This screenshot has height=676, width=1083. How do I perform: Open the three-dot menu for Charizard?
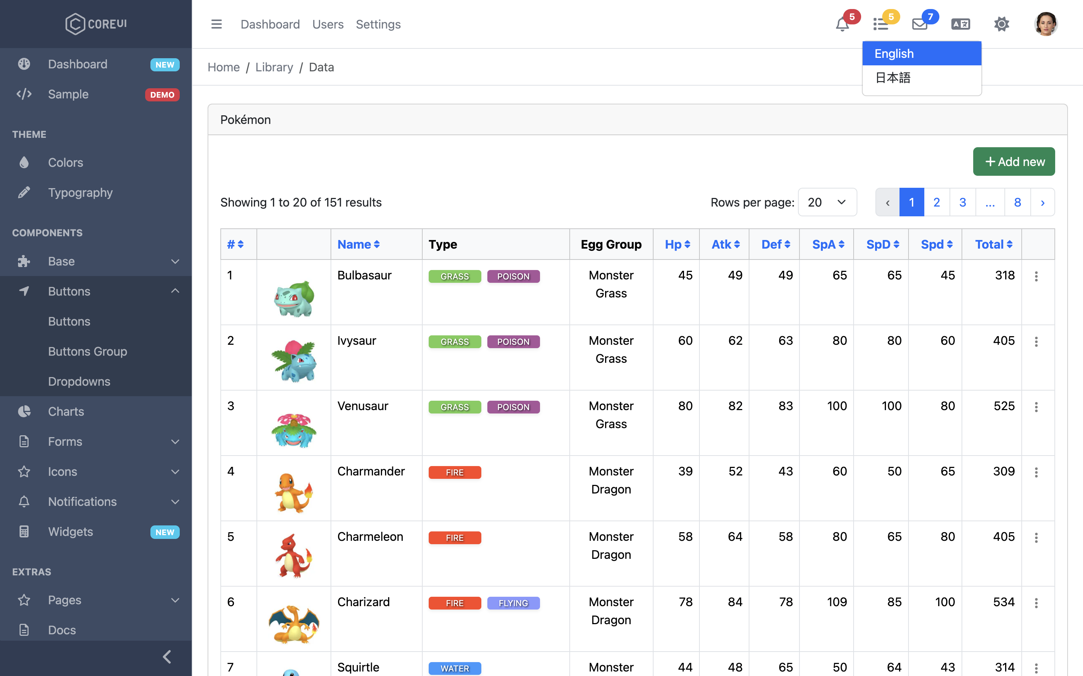tap(1036, 603)
